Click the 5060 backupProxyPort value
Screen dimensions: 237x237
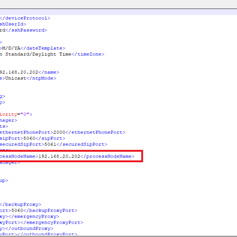18,211
